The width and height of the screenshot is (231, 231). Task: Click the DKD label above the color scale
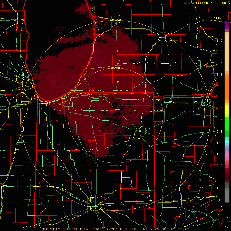pyautogui.click(x=225, y=15)
